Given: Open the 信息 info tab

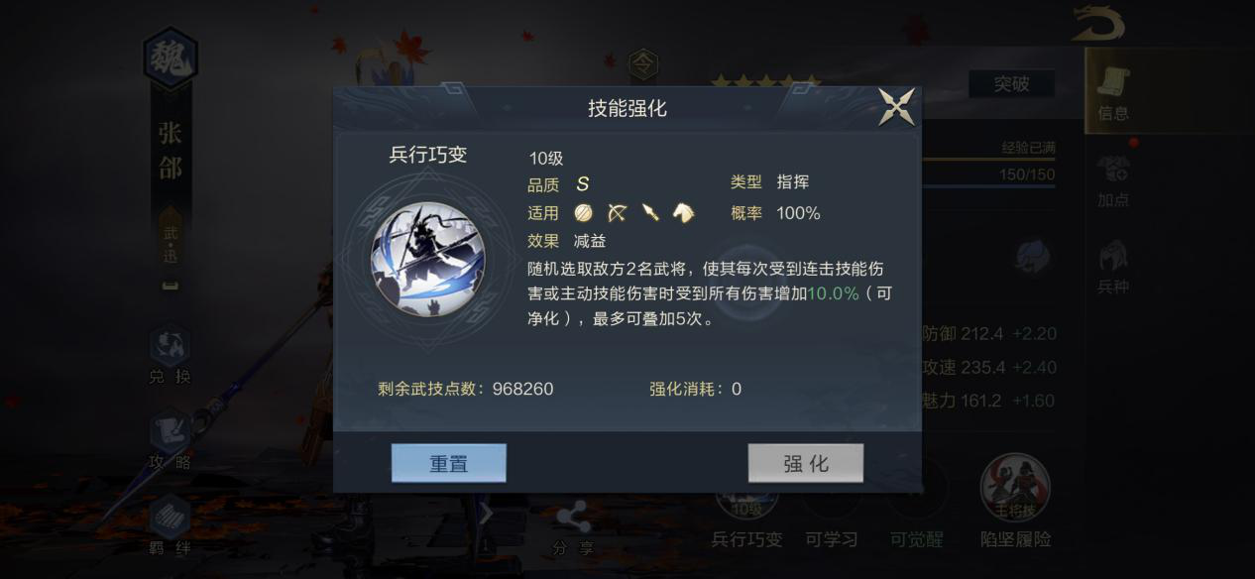Looking at the screenshot, I should [1113, 93].
